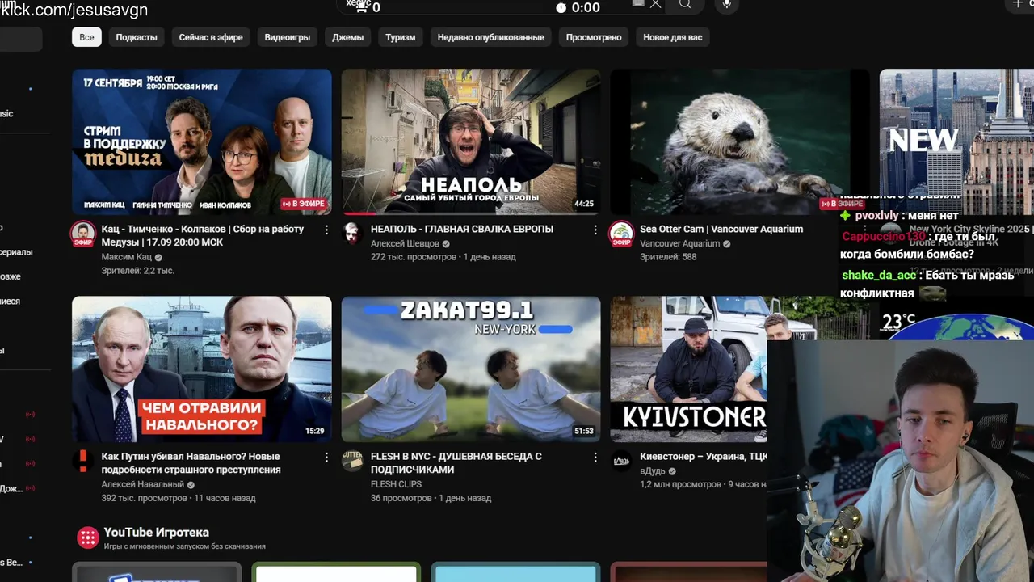Click chat username Cappuccino130

point(885,237)
